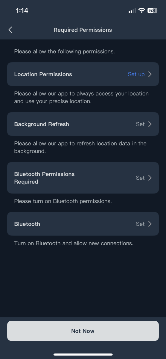This screenshot has width=166, height=359.
Task: Tap Set beside the Bluetooth label
Action: click(x=140, y=224)
